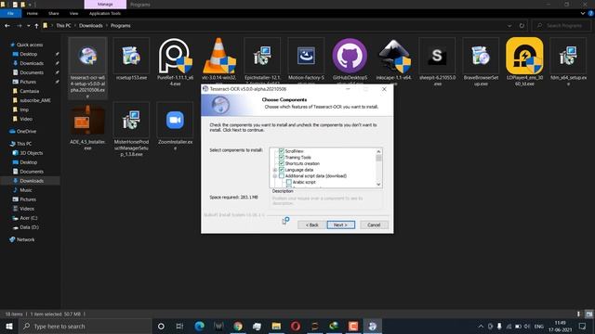595x334 pixels.
Task: Click the taskbar search box
Action: coord(86,326)
